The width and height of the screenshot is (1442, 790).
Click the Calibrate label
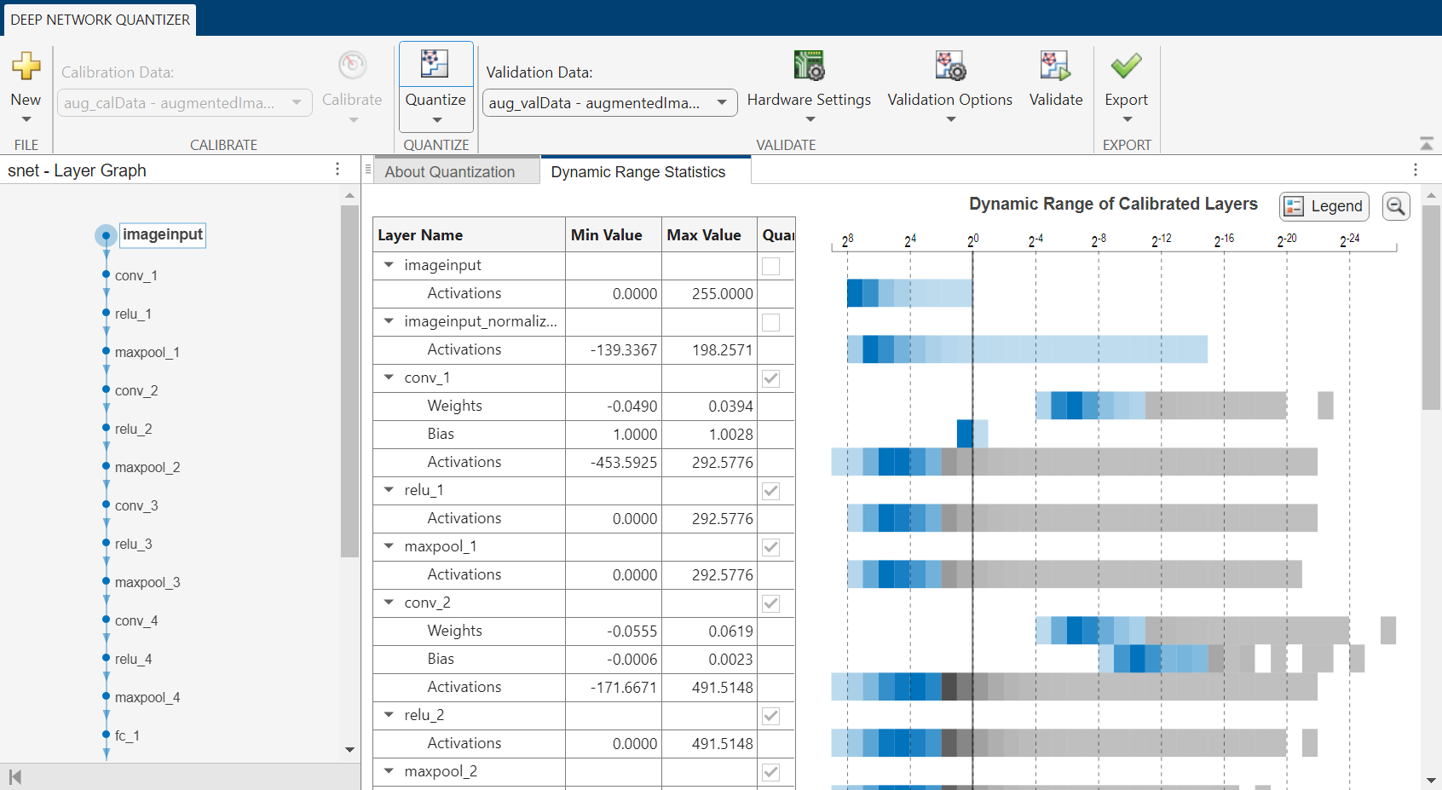point(352,100)
